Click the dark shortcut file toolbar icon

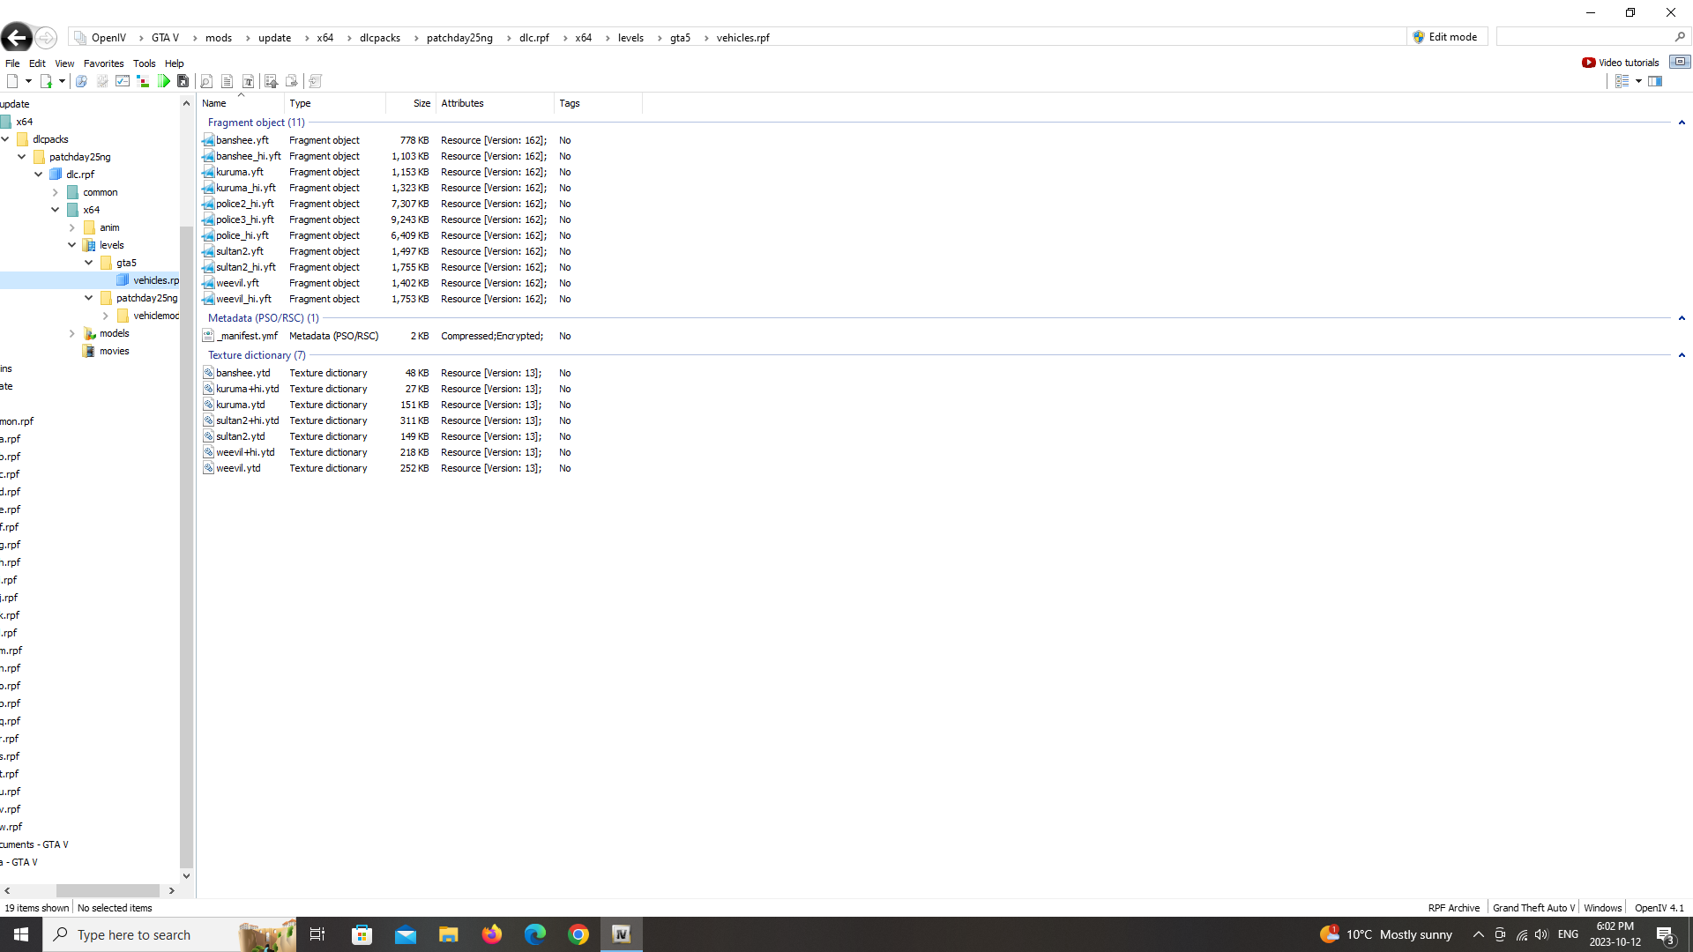[x=183, y=81]
